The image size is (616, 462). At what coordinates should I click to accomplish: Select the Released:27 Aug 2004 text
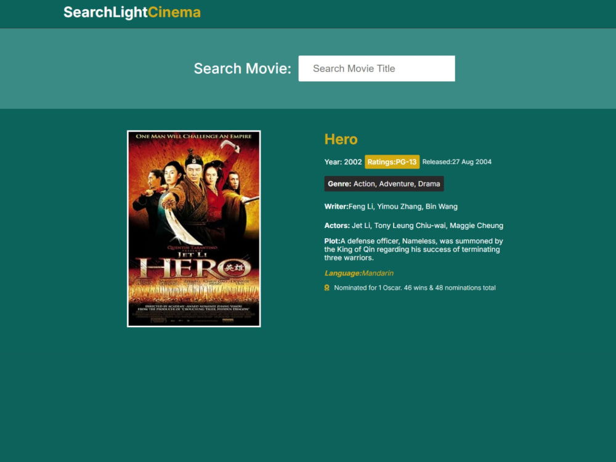pyautogui.click(x=457, y=162)
